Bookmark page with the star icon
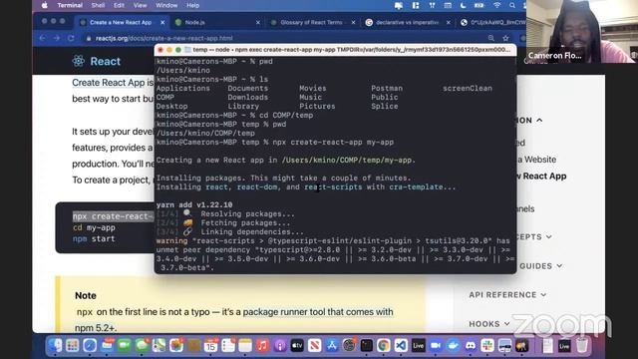 pos(505,38)
